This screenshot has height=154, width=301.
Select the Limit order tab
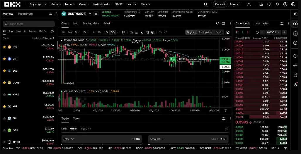64,129
